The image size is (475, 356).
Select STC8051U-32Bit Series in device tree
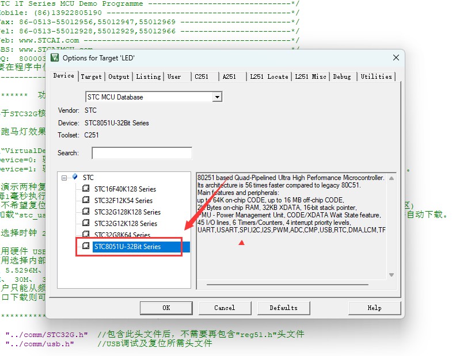pos(128,247)
